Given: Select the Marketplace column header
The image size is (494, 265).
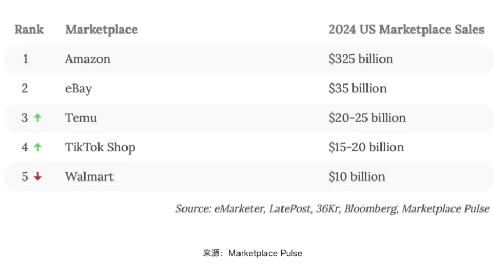Looking at the screenshot, I should point(102,30).
